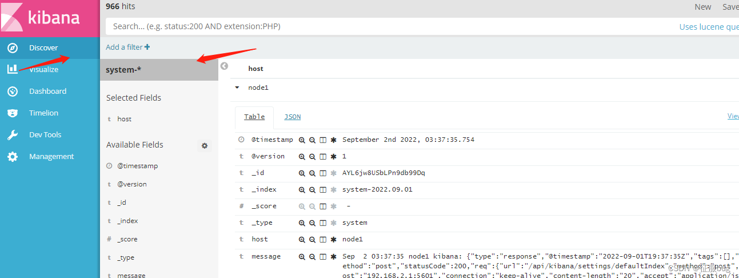
Task: Click the host column header
Action: click(255, 69)
